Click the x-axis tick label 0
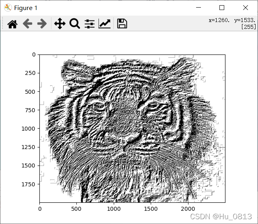Screen dimensions: 258x224 [x=40, y=209]
